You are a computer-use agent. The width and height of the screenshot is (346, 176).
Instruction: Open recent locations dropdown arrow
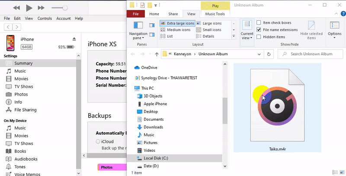coord(150,54)
